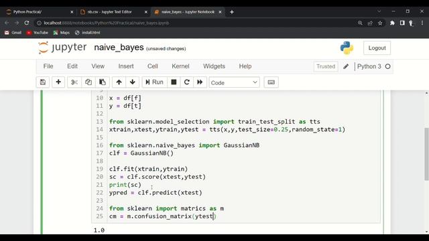Click the share page icon

(370, 23)
